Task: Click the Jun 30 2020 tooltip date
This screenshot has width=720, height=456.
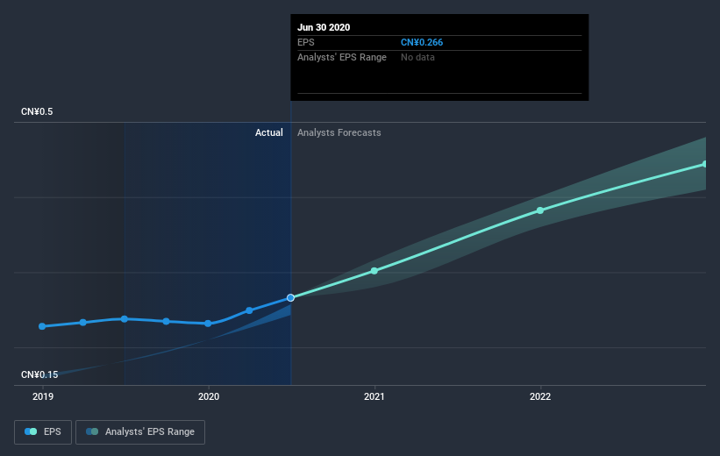Action: click(x=324, y=27)
